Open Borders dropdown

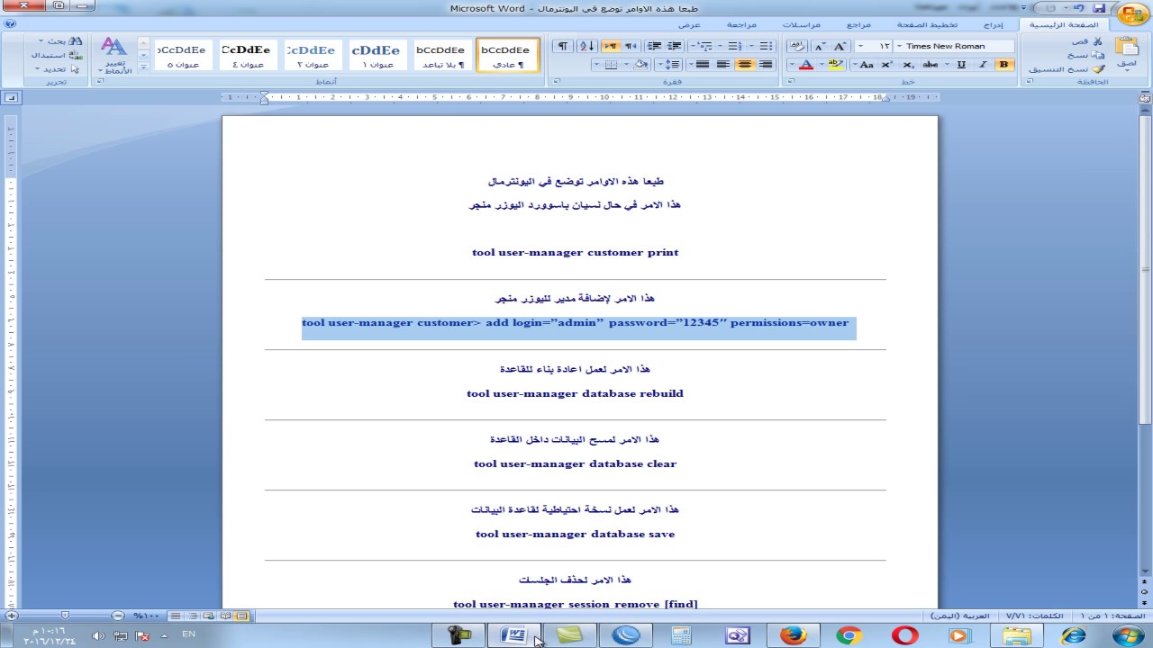coord(596,65)
